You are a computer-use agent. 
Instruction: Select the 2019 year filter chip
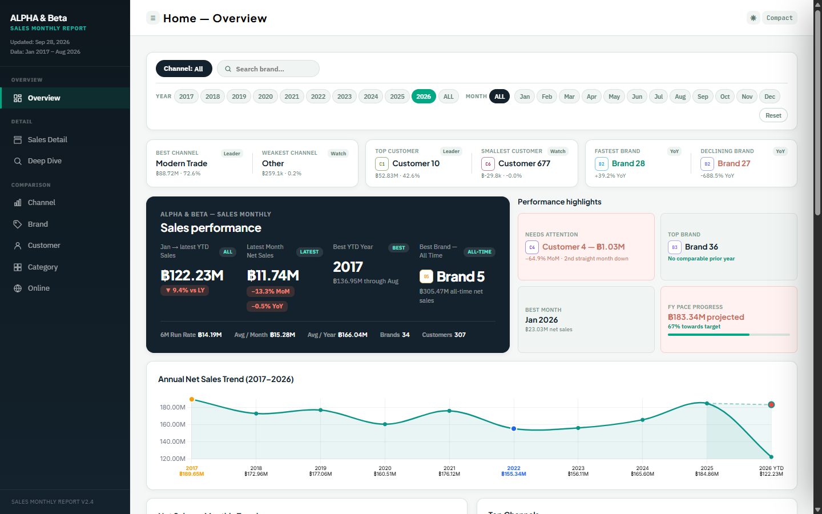239,97
